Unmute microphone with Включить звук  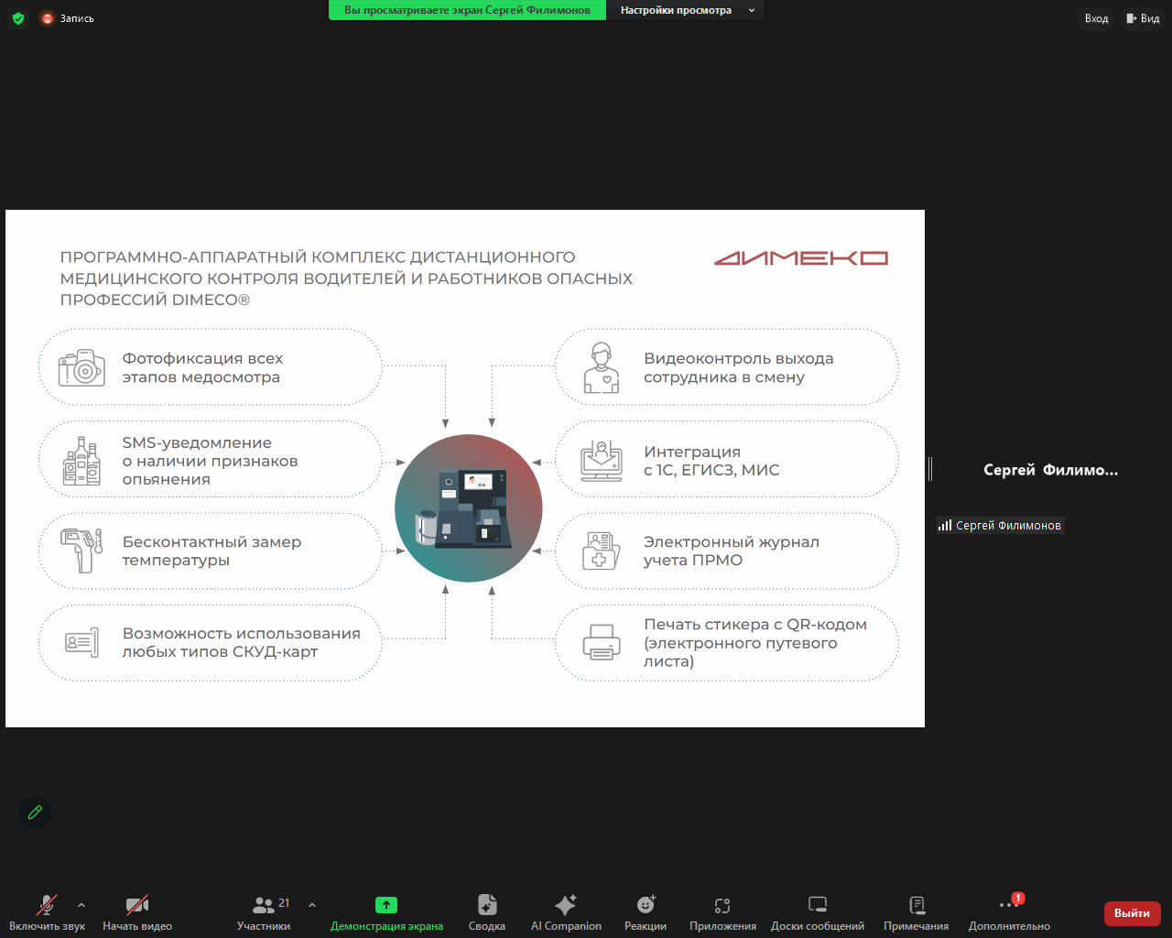(x=46, y=913)
